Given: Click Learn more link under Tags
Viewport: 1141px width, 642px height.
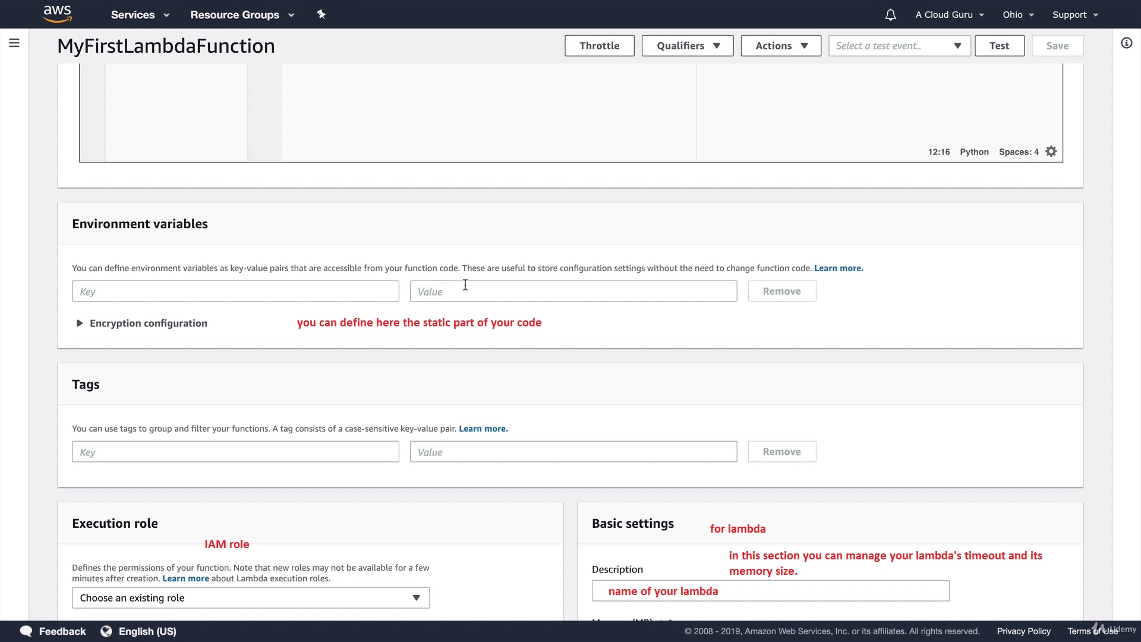Looking at the screenshot, I should 483,429.
